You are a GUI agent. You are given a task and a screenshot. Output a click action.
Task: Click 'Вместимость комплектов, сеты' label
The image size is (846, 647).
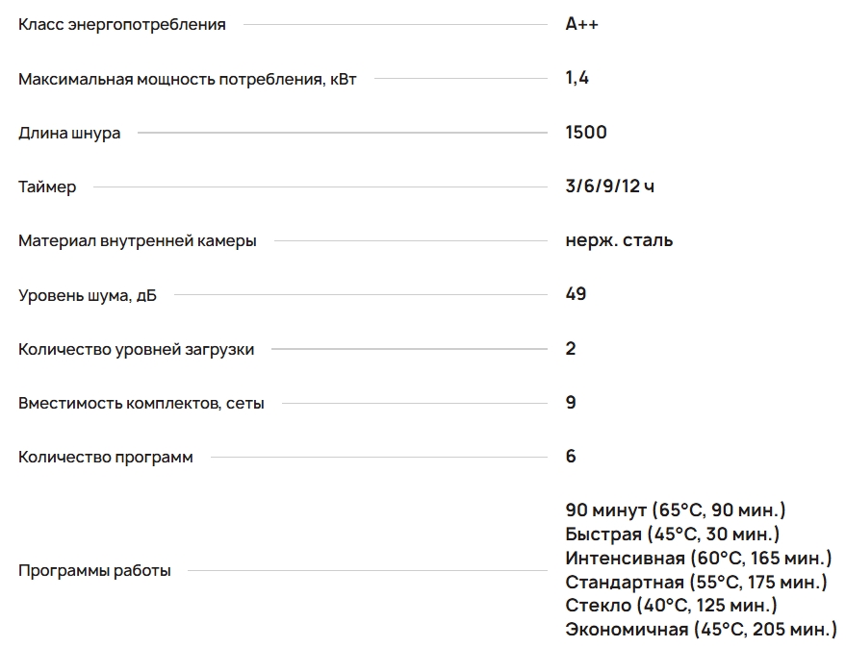coord(141,404)
